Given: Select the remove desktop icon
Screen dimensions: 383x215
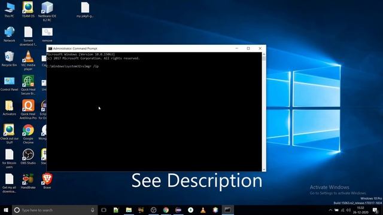Looking at the screenshot, I should [47, 35].
